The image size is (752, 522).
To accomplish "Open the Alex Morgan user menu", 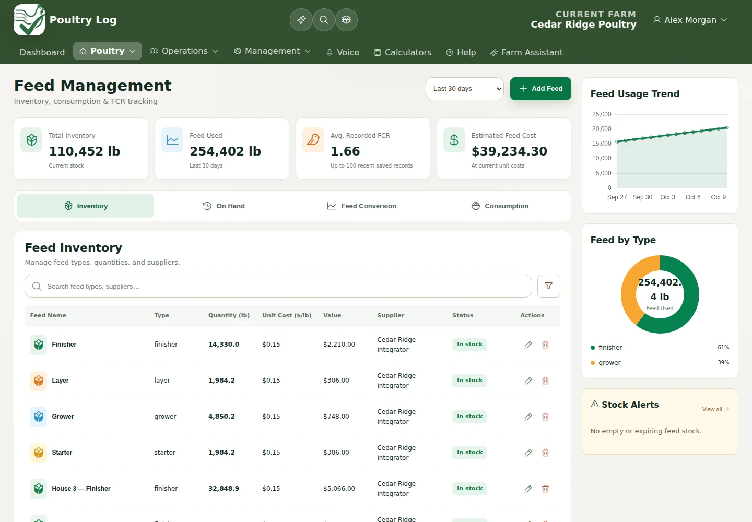I will pyautogui.click(x=690, y=20).
